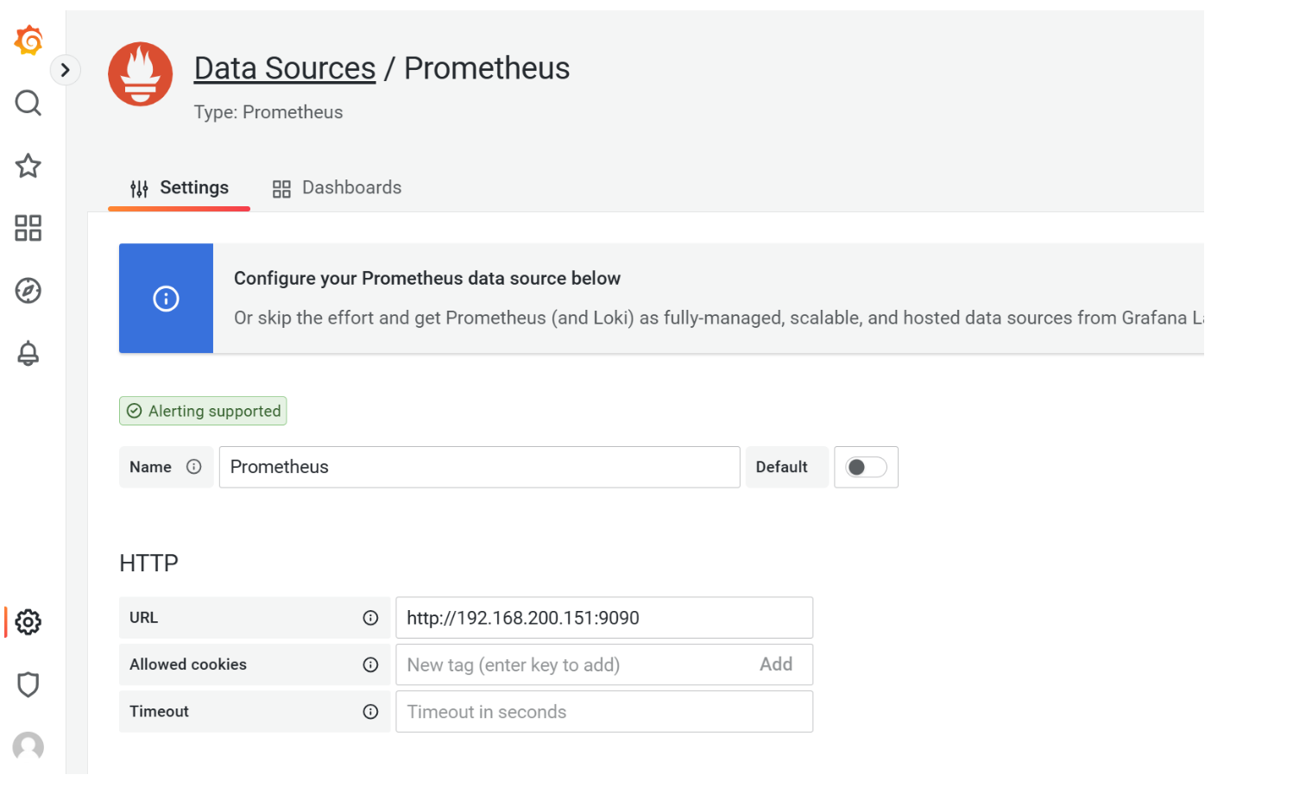Viewport: 1306px width, 806px height.
Task: Focus the Timeout in seconds field
Action: pos(603,712)
